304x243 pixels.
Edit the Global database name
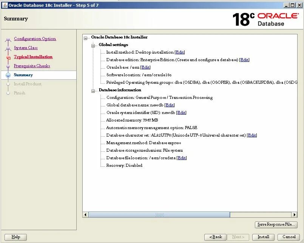point(170,105)
